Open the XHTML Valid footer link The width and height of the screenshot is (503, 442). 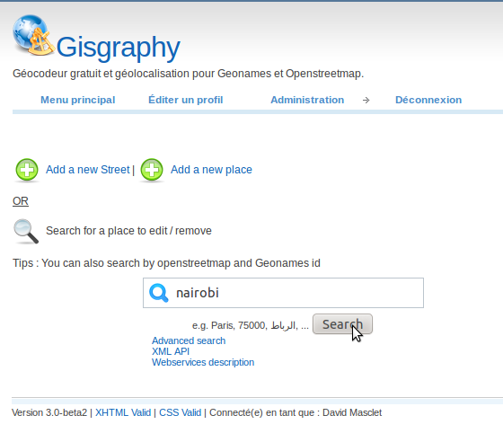tap(123, 412)
